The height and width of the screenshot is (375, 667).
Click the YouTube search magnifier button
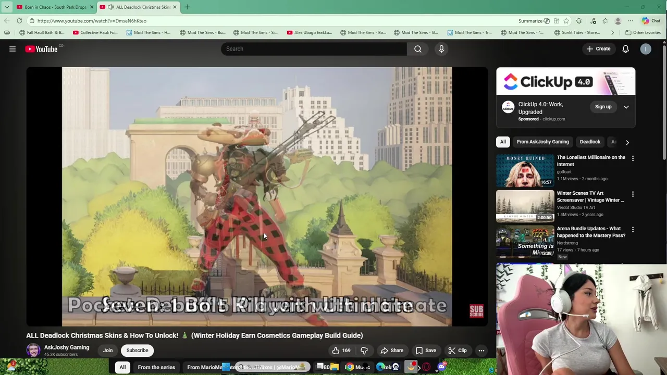tap(418, 49)
